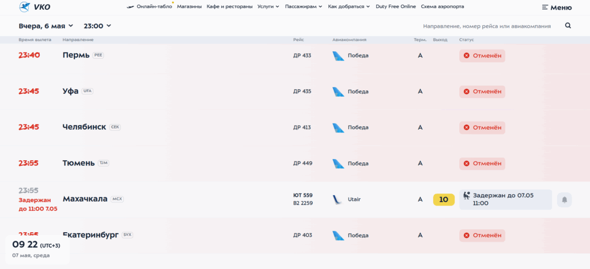The height and width of the screenshot is (269, 590).
Task: Go to Магазины section
Action: [x=189, y=6]
